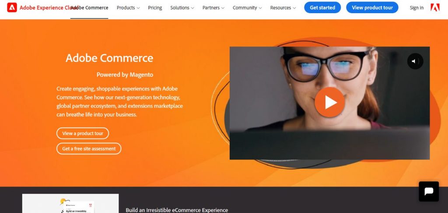Open the Resources menu
The width and height of the screenshot is (448, 213).
pyautogui.click(x=283, y=8)
